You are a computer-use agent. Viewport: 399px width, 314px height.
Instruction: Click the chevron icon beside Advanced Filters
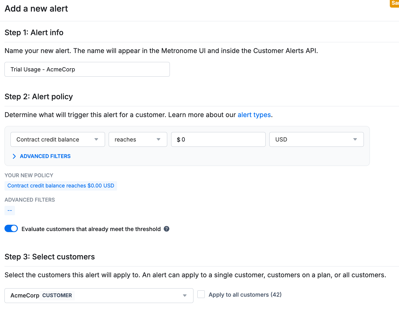click(14, 156)
